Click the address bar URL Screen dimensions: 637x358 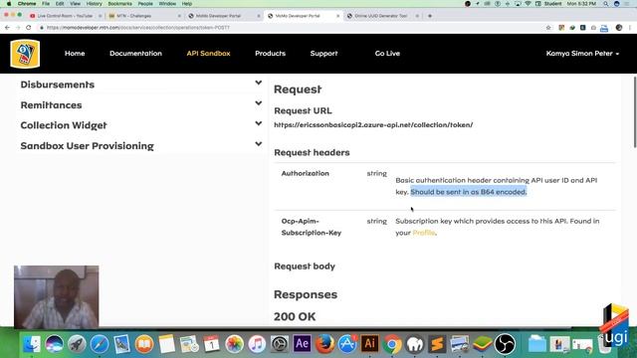pyautogui.click(x=138, y=28)
